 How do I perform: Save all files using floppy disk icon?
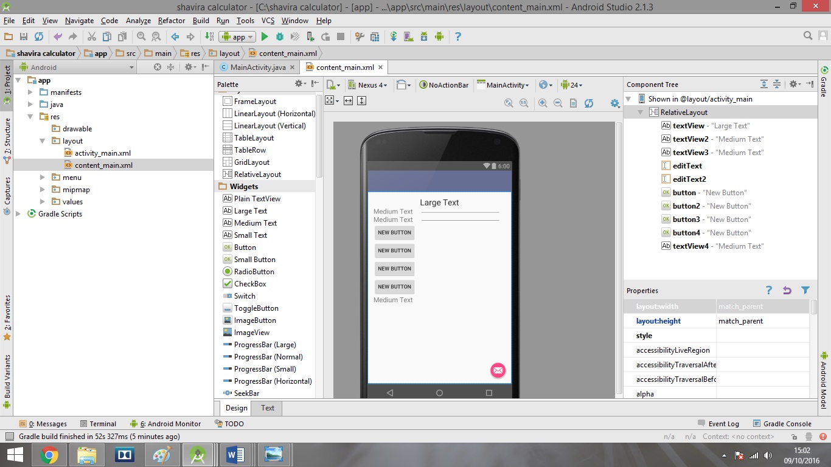(24, 36)
